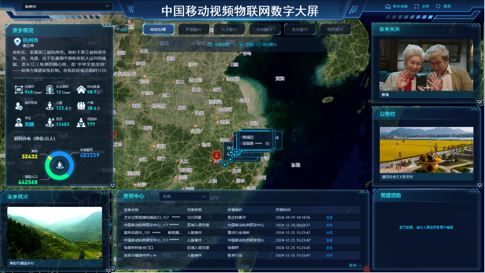
Task: Click the 党员 party member icon
Action: 50,122
